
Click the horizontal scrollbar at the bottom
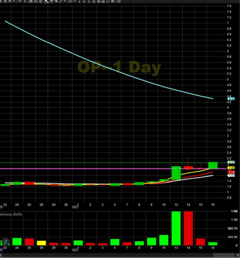click(116, 255)
